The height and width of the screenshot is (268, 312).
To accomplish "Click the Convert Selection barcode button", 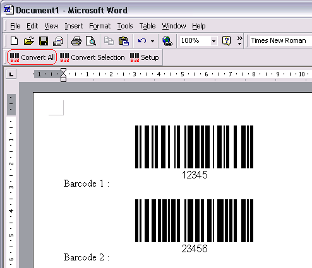I will tap(92, 57).
